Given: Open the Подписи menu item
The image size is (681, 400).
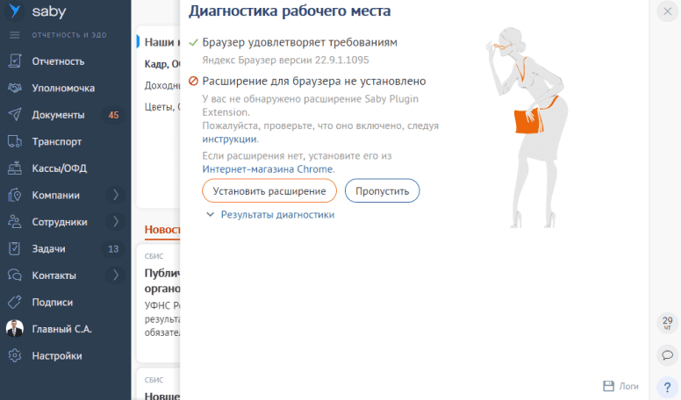Looking at the screenshot, I should tap(53, 303).
